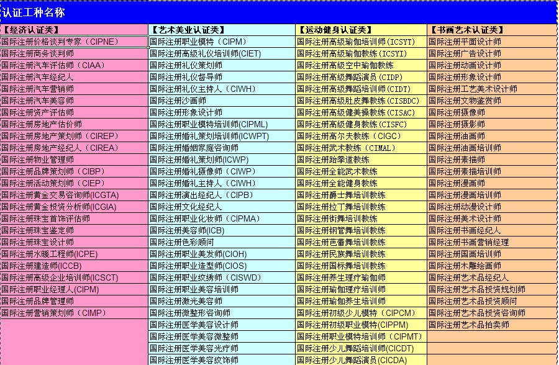This screenshot has width=559, height=365.
Task: Click the 国际注册平面设计师 cell
Action: coord(492,42)
